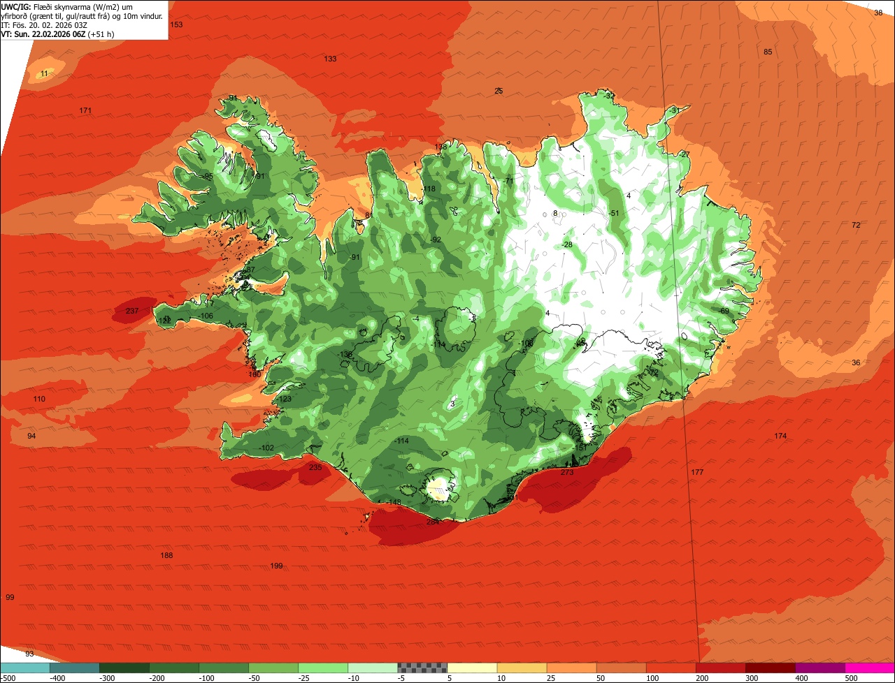Click the map value 38

[x=878, y=13]
